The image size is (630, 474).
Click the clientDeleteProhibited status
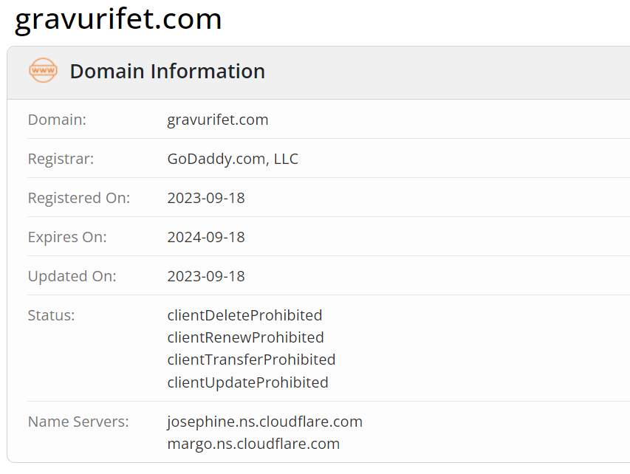244,315
